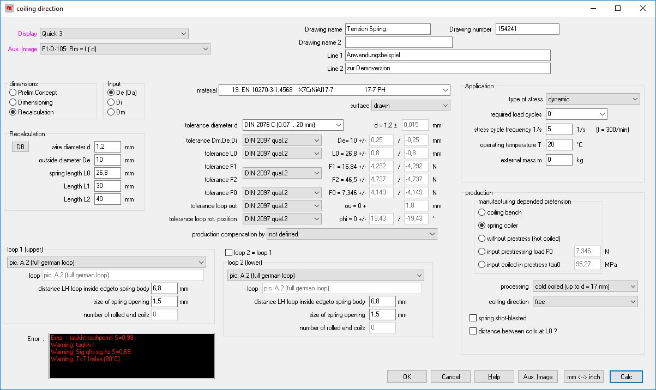Enable the spring shot-blasted checkbox
Image resolution: width=656 pixels, height=390 pixels.
pos(473,318)
